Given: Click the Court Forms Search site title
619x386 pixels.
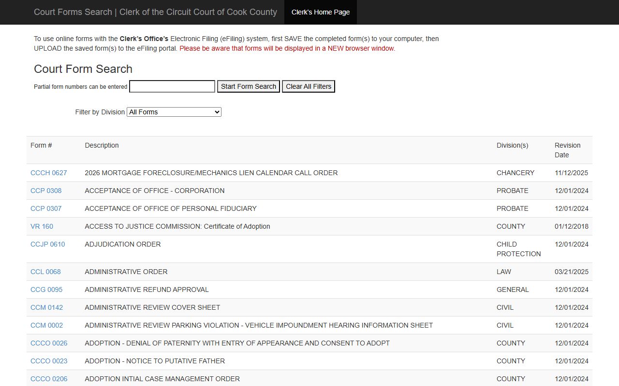Looking at the screenshot, I should 155,12.
